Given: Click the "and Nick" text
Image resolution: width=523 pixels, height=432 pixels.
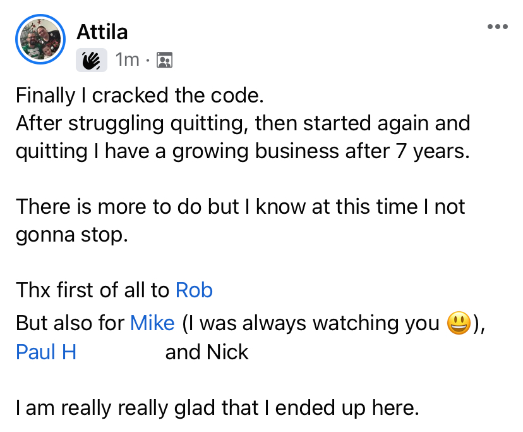Looking at the screenshot, I should point(207,352).
